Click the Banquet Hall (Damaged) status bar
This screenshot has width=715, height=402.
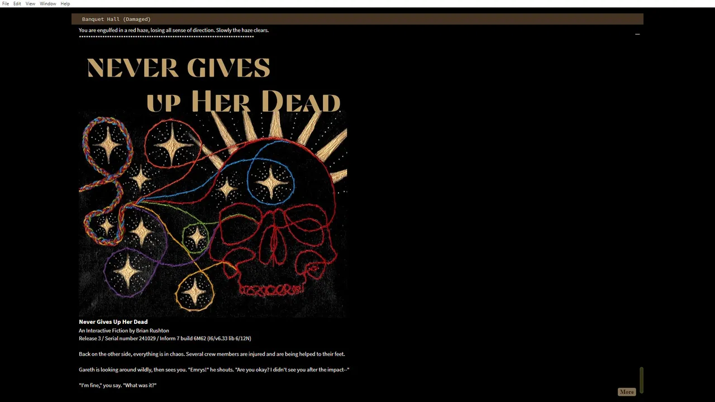tap(357, 19)
